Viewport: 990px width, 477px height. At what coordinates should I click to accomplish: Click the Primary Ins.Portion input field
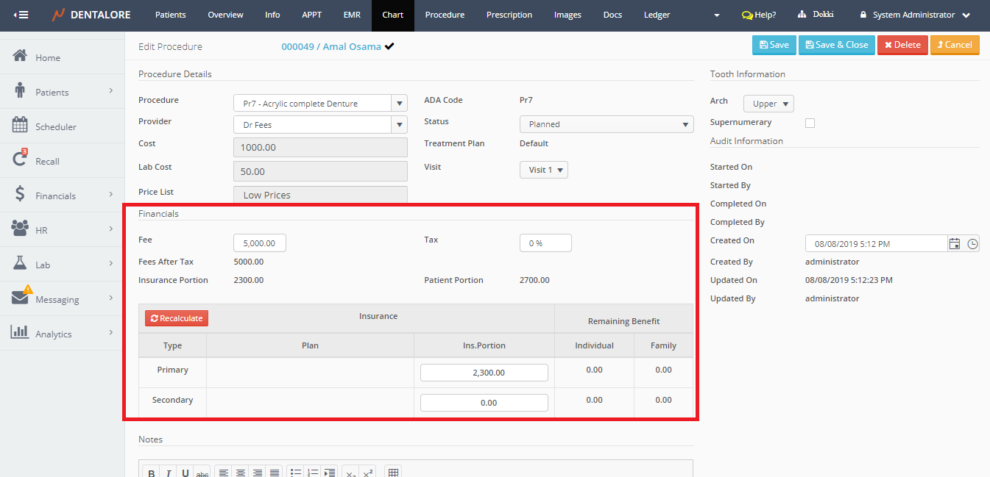click(x=484, y=373)
